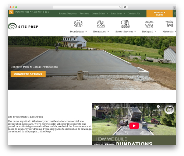Click the Sewer Services pipe icon
The height and width of the screenshot is (156, 184).
(125, 24)
